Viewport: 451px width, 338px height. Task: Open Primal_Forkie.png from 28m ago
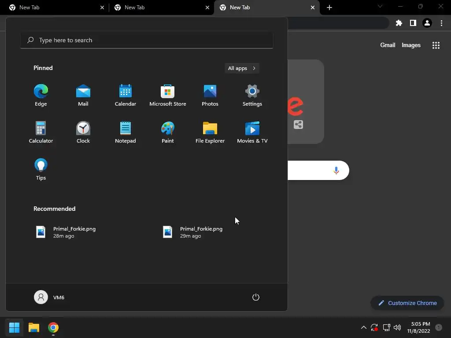[66, 232]
